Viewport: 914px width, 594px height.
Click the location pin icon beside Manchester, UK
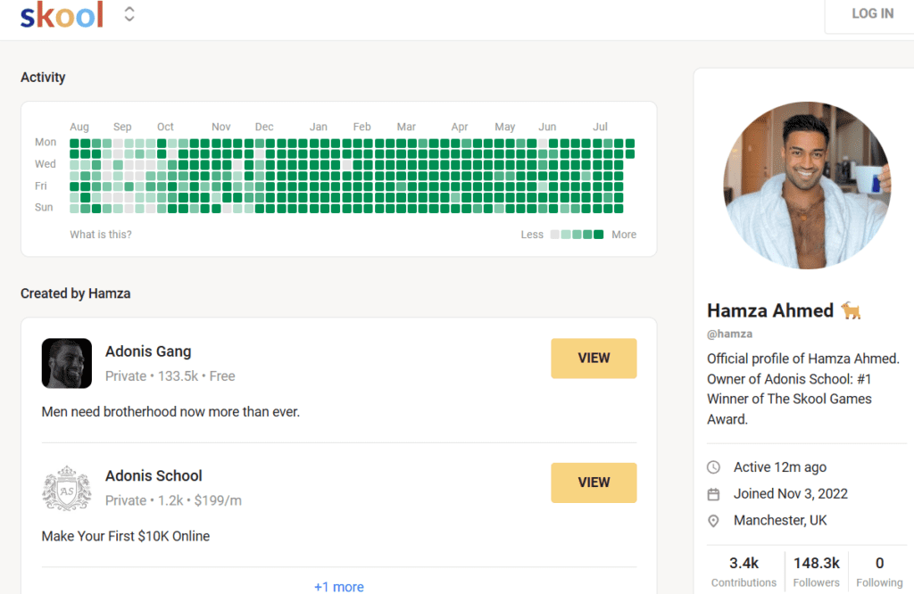(713, 521)
